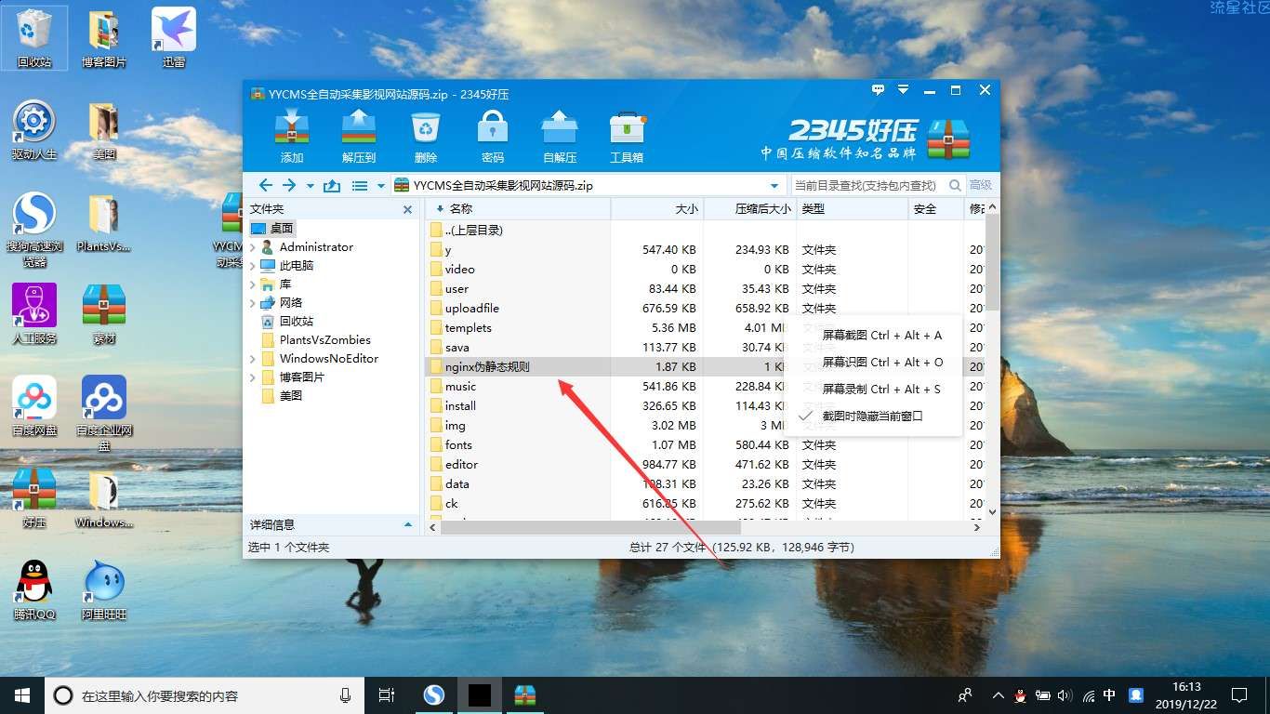Open the view mode dropdown arrow

[x=381, y=186]
